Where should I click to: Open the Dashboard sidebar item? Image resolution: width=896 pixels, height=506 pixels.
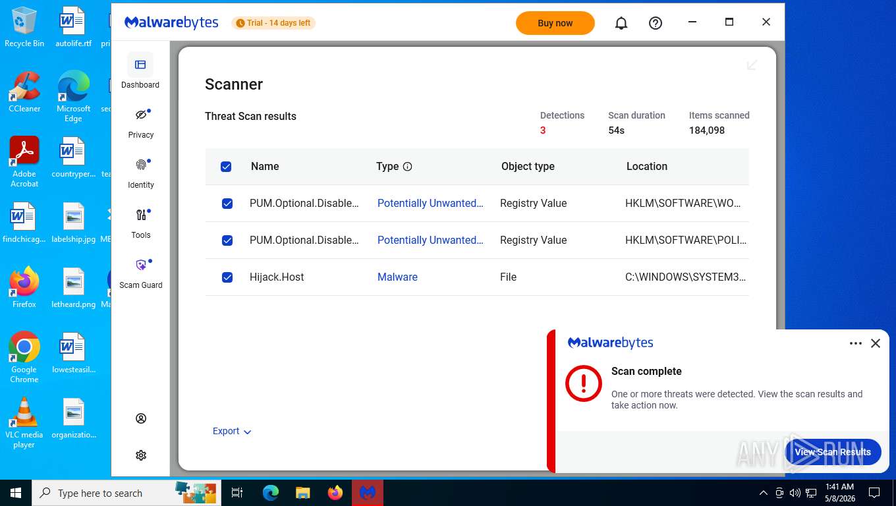[x=140, y=70]
